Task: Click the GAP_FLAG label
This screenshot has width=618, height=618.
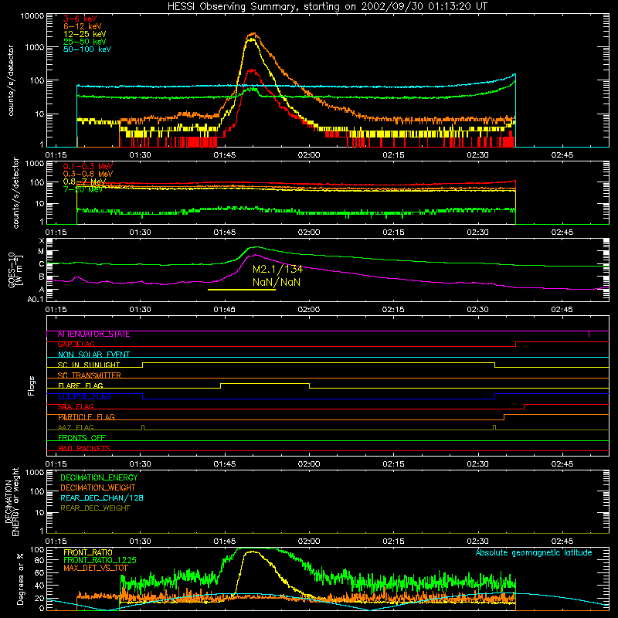Action: [76, 345]
